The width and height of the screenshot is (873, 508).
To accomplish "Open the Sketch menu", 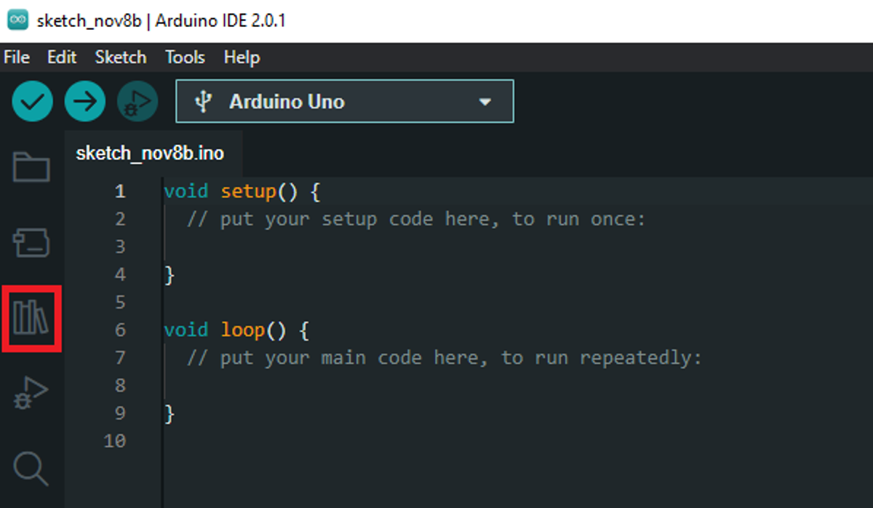I will [x=121, y=57].
